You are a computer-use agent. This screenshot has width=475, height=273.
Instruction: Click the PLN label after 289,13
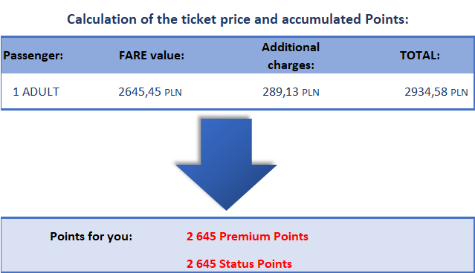coord(311,93)
